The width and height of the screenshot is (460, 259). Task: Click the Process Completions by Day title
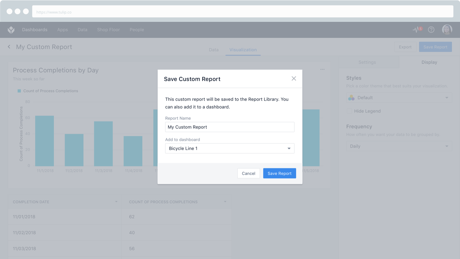point(56,70)
